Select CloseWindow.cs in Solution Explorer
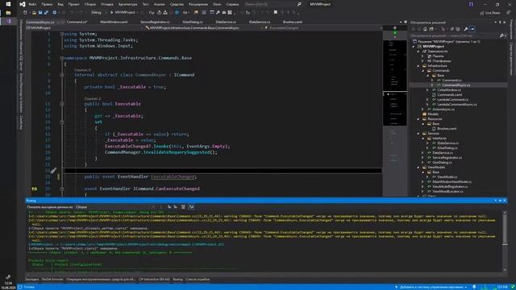 [x=449, y=89]
